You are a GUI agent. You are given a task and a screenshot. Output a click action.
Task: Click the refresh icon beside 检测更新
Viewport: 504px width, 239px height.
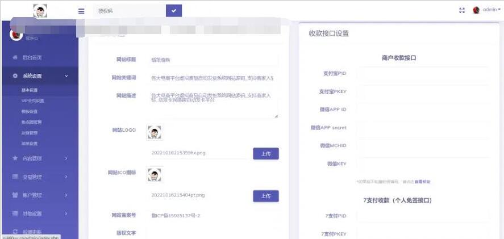(x=15, y=232)
